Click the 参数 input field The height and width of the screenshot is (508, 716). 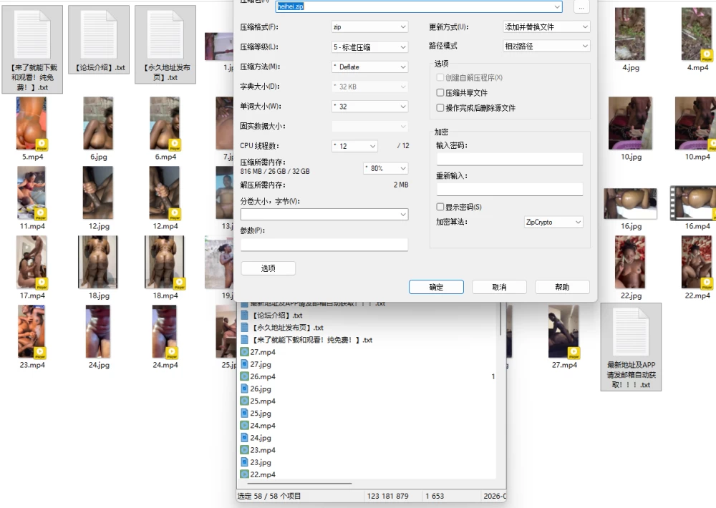click(x=324, y=245)
